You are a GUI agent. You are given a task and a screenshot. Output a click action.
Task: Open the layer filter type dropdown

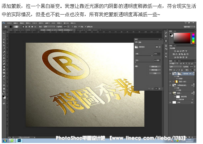click(174, 63)
